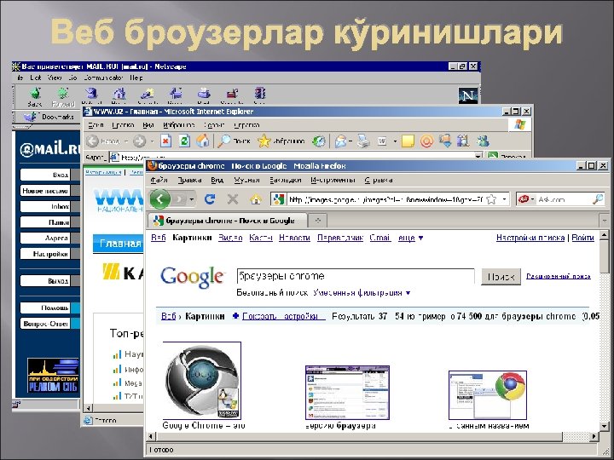The height and width of the screenshot is (460, 614).
Task: Click Internet Explorer Print icon
Action: tap(363, 141)
